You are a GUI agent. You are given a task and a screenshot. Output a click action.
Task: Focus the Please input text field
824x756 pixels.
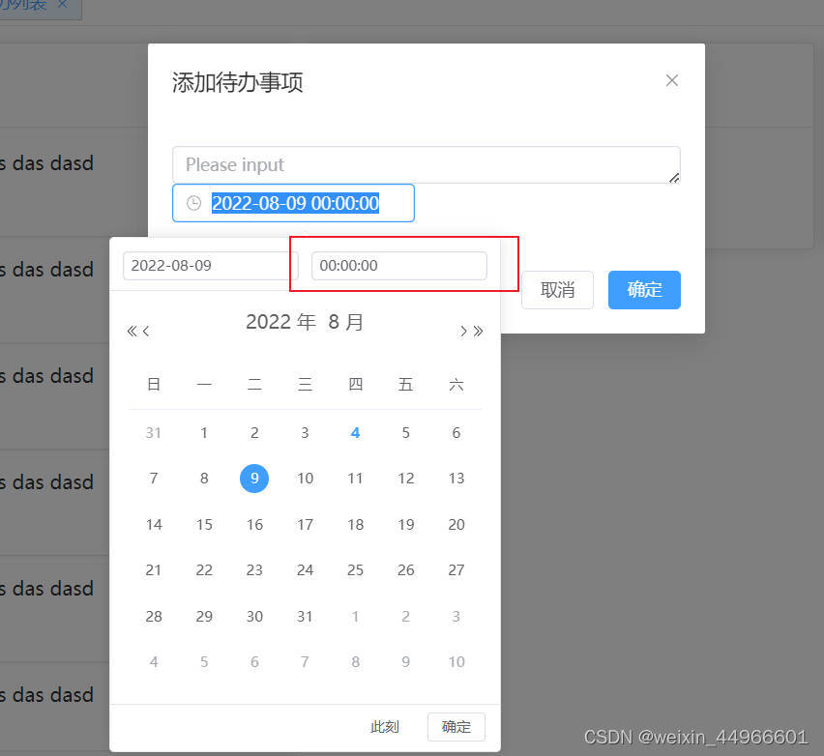(426, 164)
